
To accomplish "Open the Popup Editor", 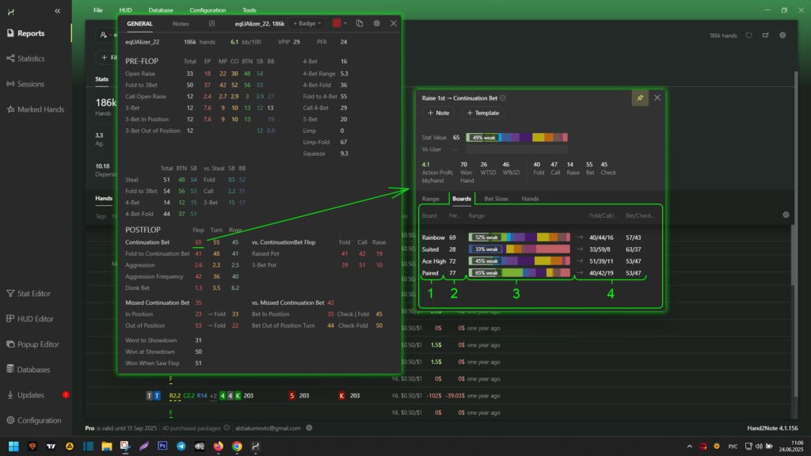I will tap(38, 344).
